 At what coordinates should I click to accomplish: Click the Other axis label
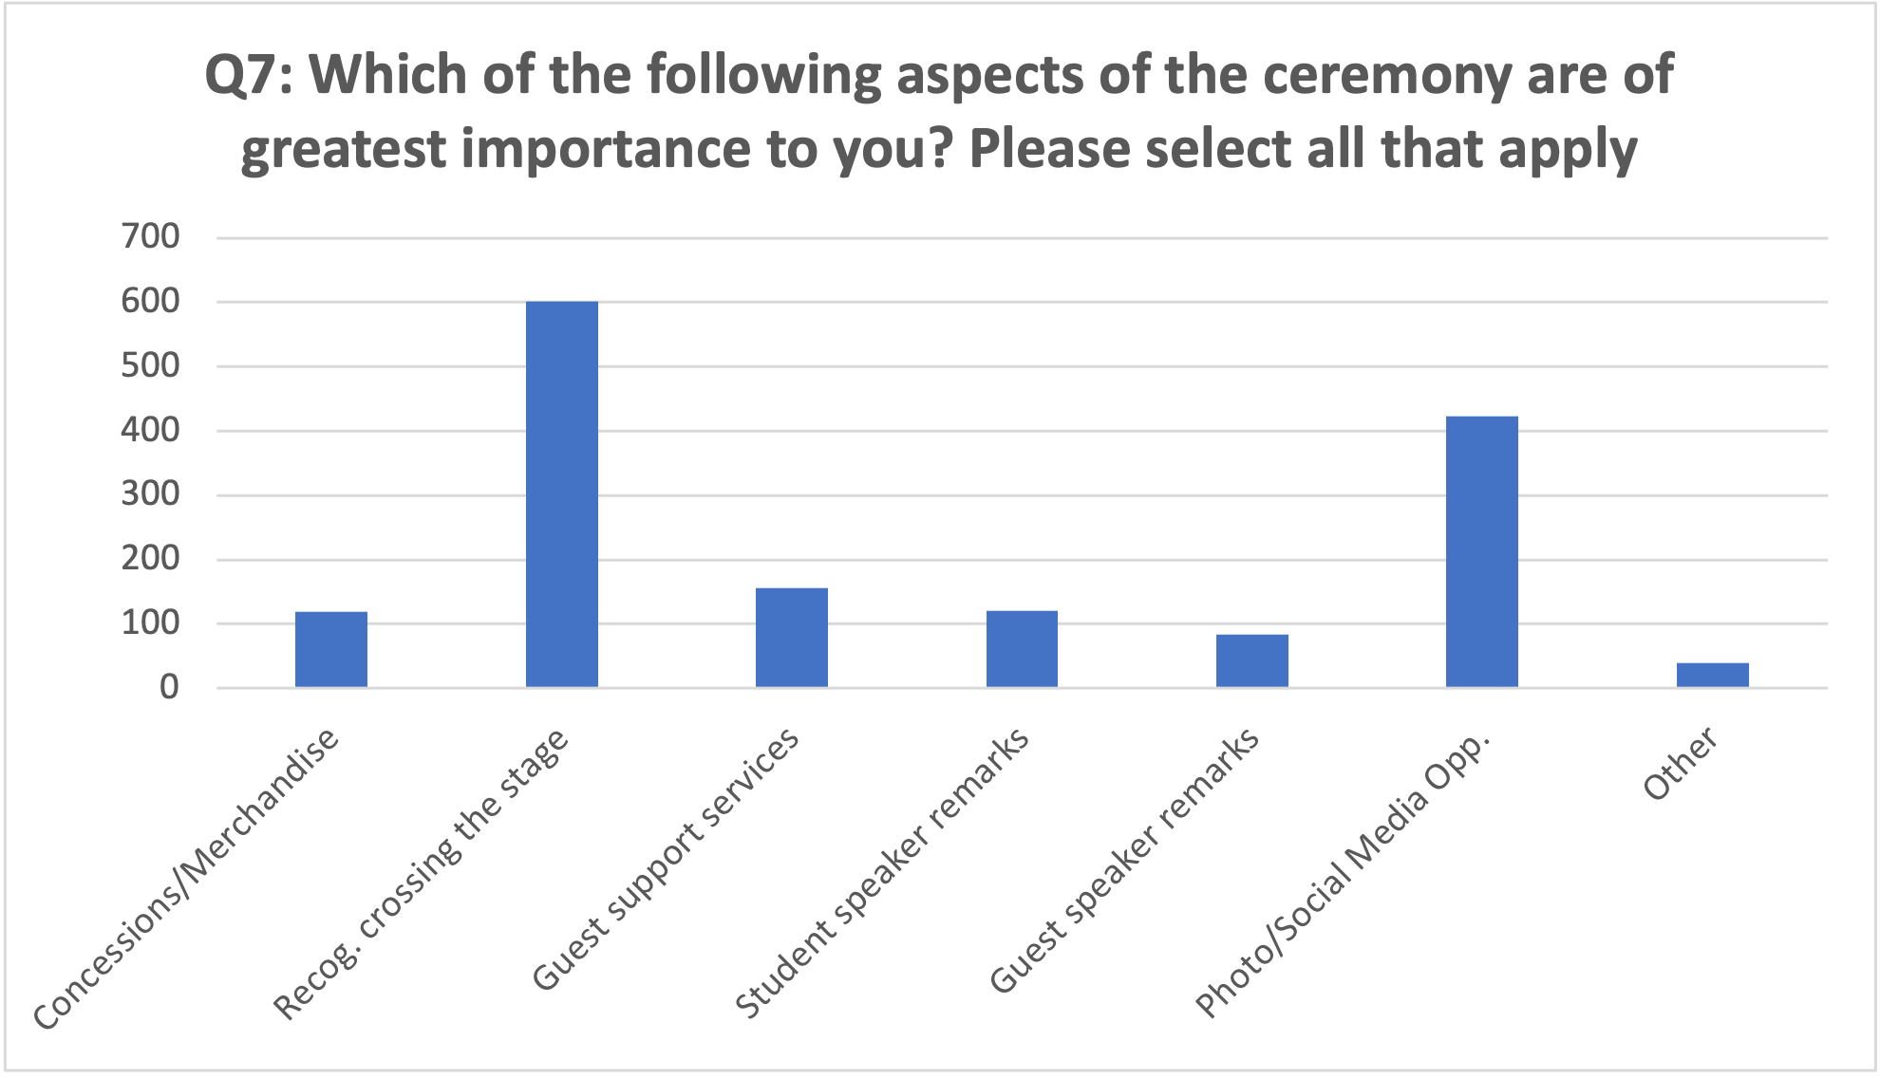point(1680,764)
